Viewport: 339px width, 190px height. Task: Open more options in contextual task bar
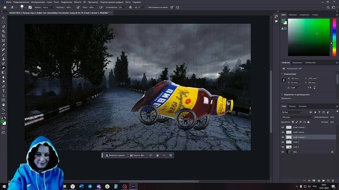pos(164,155)
